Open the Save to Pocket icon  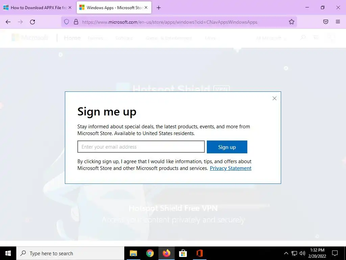[x=326, y=22]
